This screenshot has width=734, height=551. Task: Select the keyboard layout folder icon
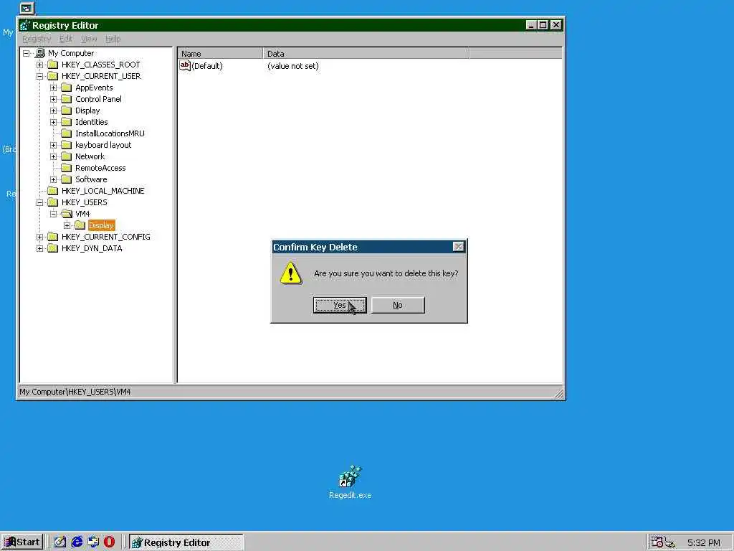point(67,145)
